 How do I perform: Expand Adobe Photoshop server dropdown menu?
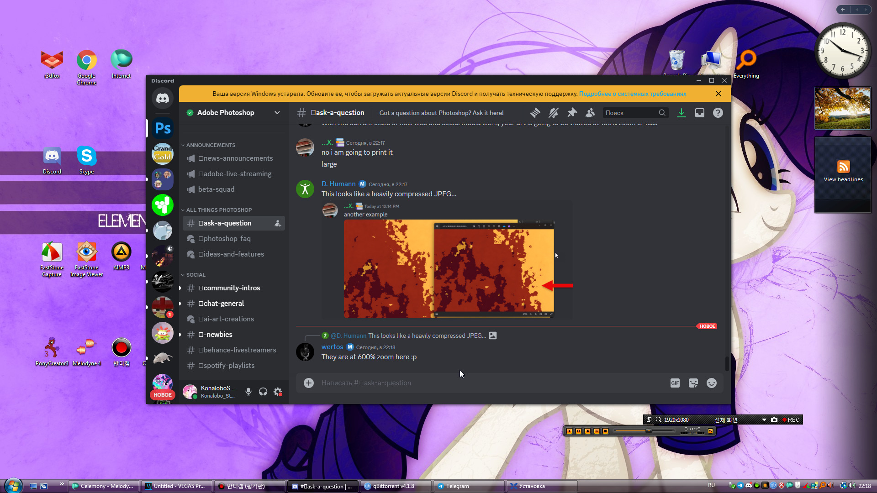277,113
